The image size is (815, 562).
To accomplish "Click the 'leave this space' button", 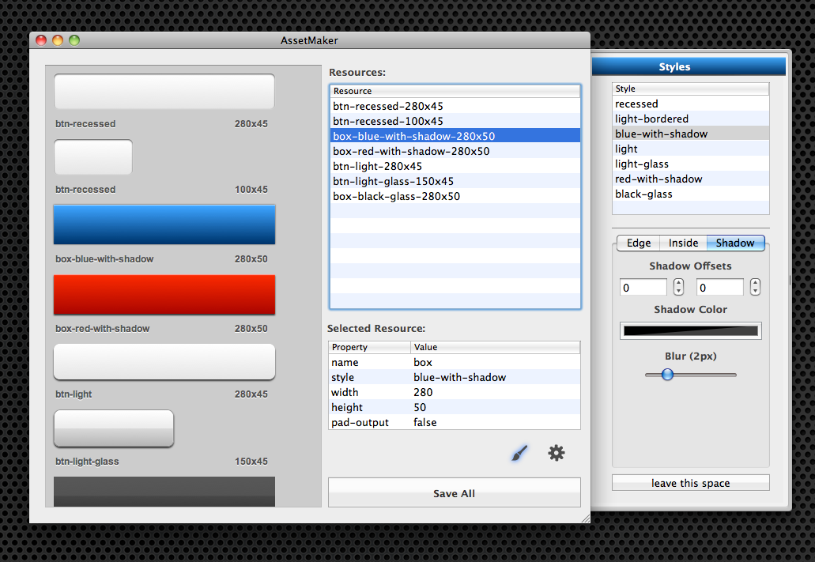I will [x=690, y=483].
